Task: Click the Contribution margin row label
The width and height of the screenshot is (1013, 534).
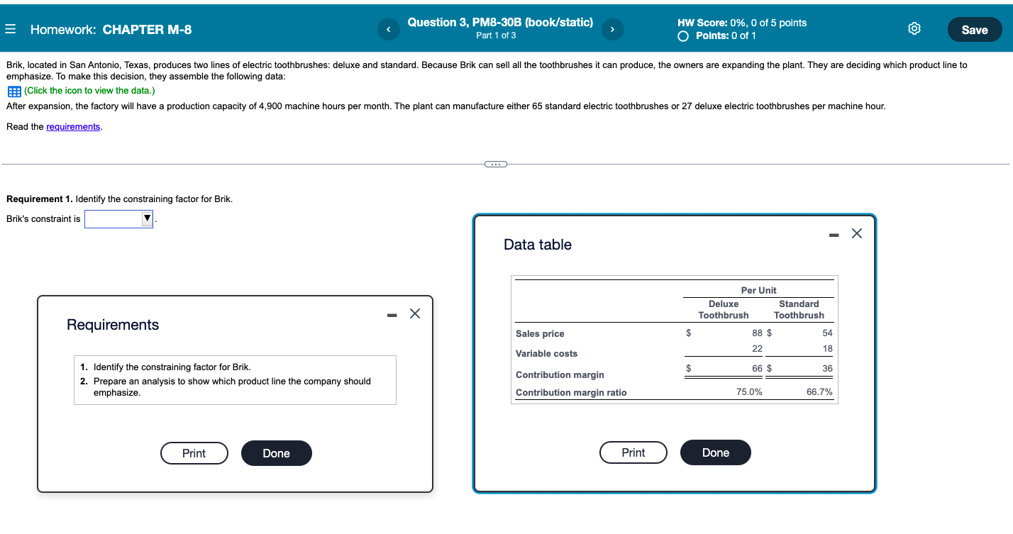Action: (x=560, y=375)
